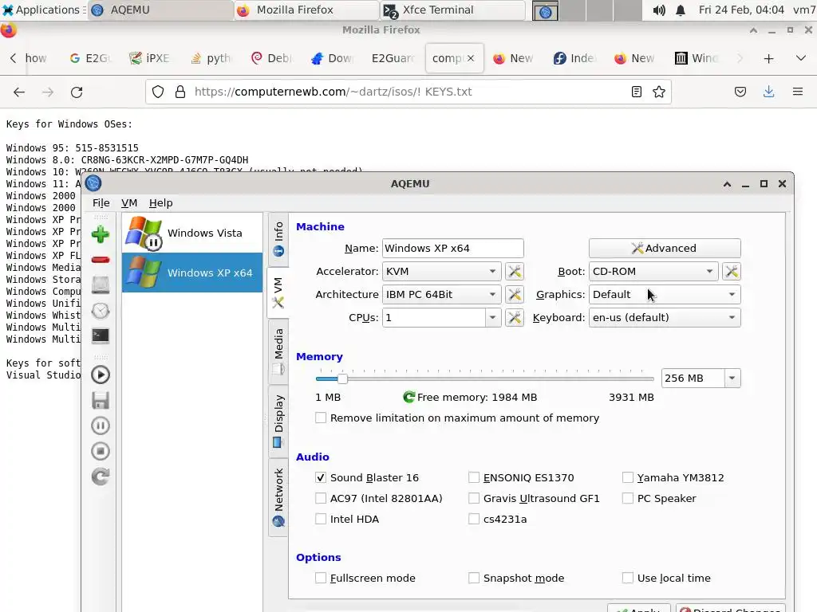817x612 pixels.
Task: Open Boot order settings wrench icon
Action: coord(732,271)
